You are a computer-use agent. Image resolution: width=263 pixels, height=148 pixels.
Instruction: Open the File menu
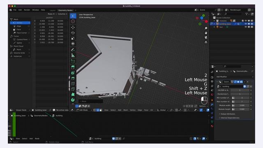[15, 10]
